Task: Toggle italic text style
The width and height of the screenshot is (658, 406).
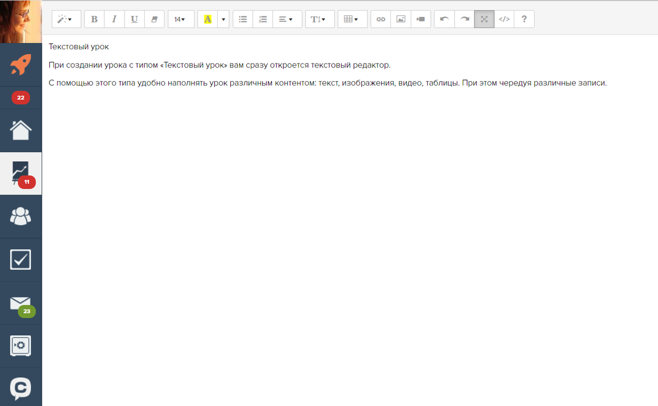Action: pyautogui.click(x=114, y=19)
